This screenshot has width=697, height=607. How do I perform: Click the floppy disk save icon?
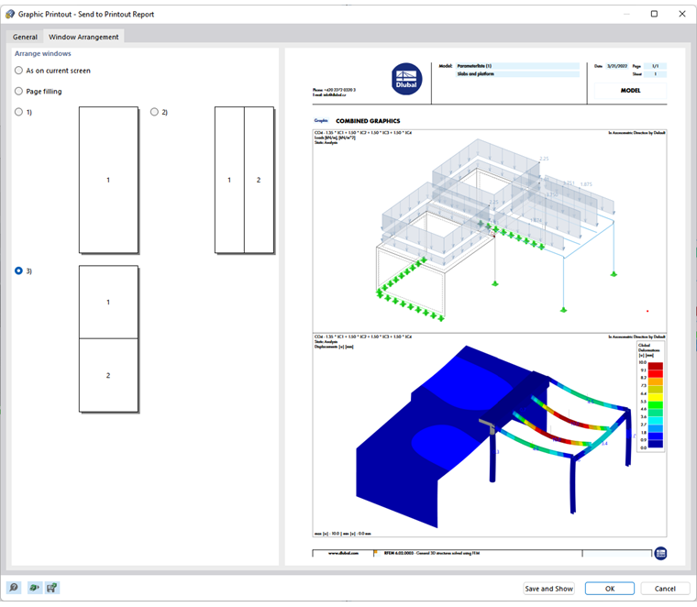point(52,588)
